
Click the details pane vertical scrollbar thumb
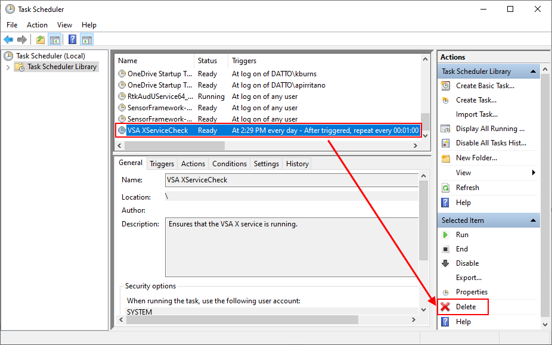tap(423, 220)
